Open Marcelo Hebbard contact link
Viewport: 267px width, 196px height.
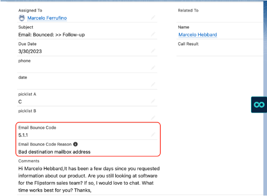click(x=197, y=35)
